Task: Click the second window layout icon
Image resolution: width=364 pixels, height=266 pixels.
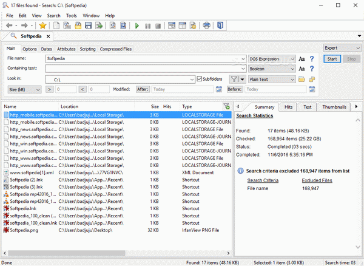Action: click(x=182, y=26)
